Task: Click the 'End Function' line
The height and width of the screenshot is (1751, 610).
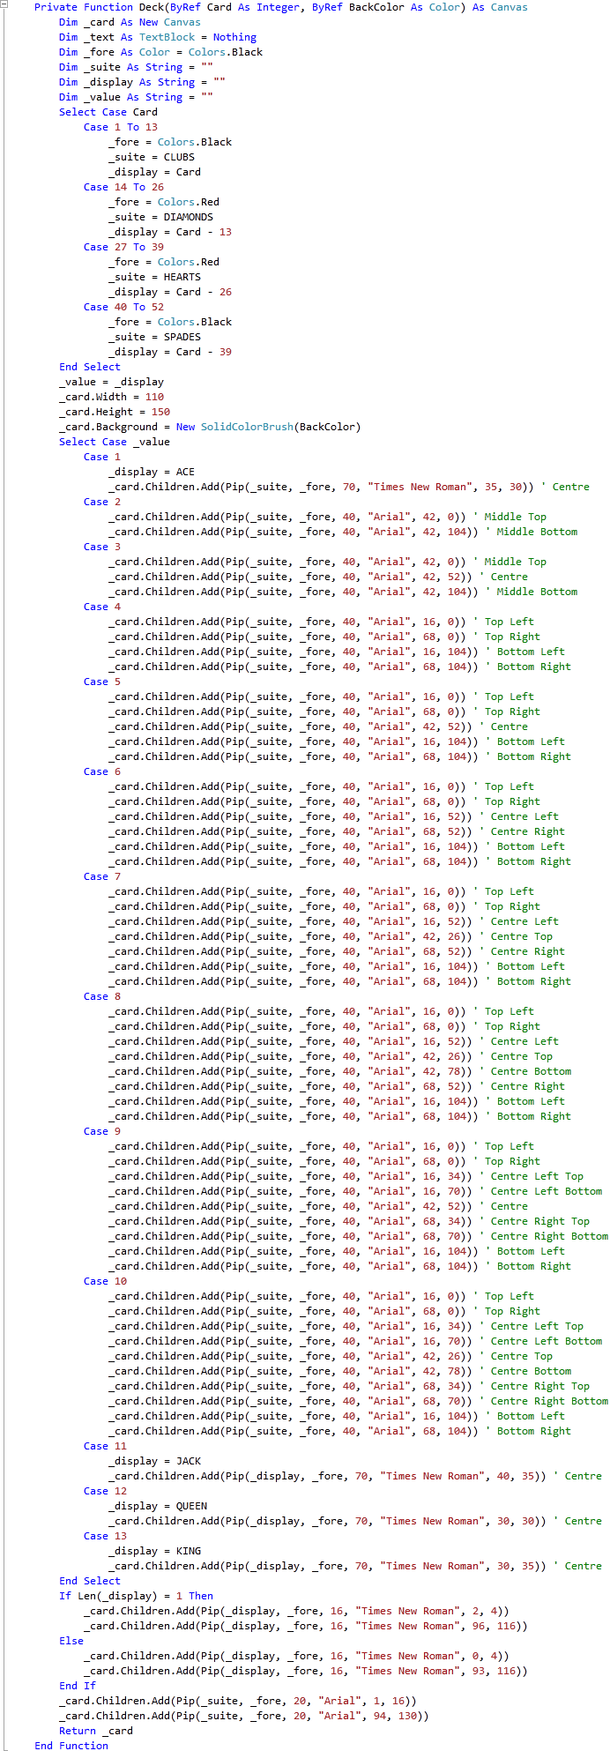Action: [71, 1745]
